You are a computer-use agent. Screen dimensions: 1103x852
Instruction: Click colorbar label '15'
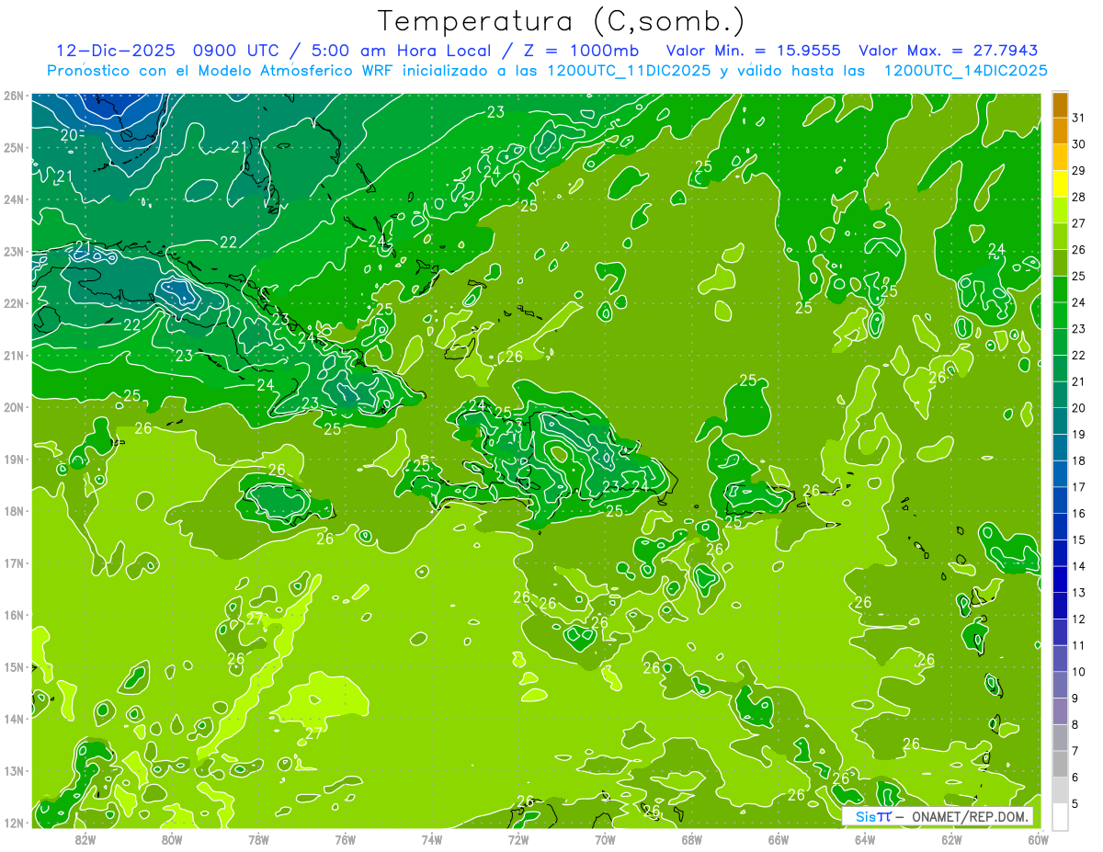click(x=1079, y=540)
